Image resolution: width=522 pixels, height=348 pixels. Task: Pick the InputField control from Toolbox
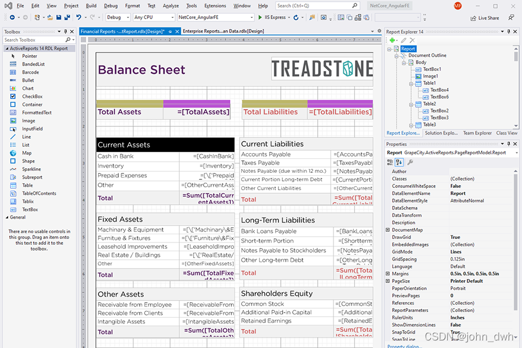pos(32,129)
